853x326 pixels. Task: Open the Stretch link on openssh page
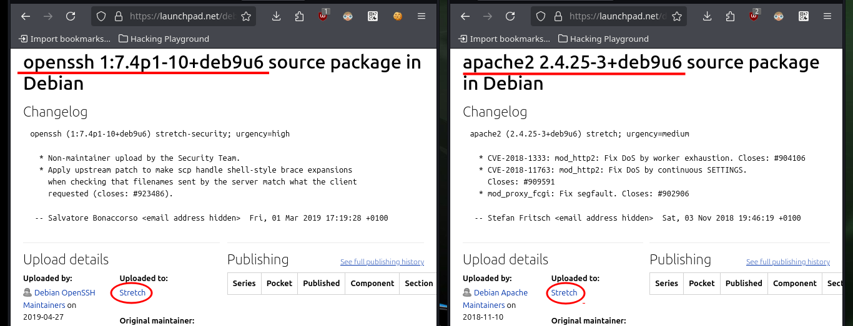pos(132,292)
